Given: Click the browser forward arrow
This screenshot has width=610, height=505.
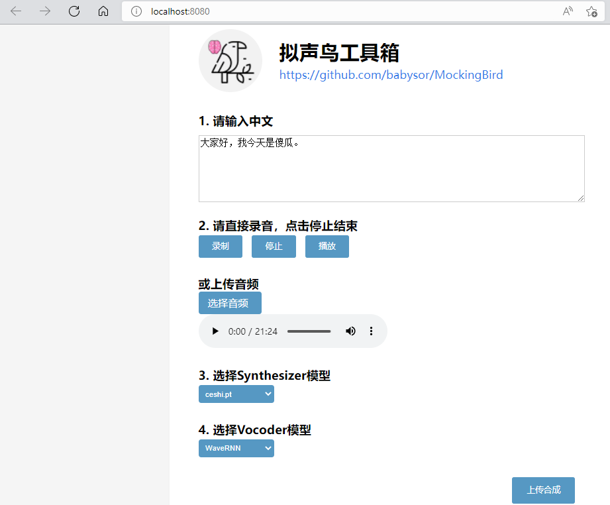Looking at the screenshot, I should pyautogui.click(x=45, y=11).
